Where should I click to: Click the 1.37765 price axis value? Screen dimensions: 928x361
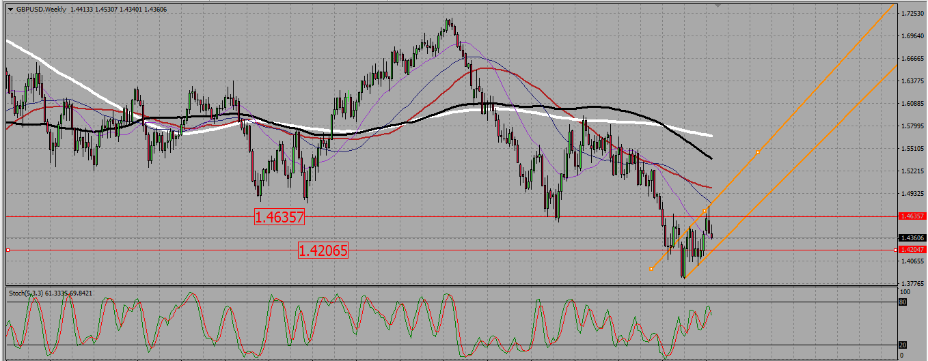point(913,283)
